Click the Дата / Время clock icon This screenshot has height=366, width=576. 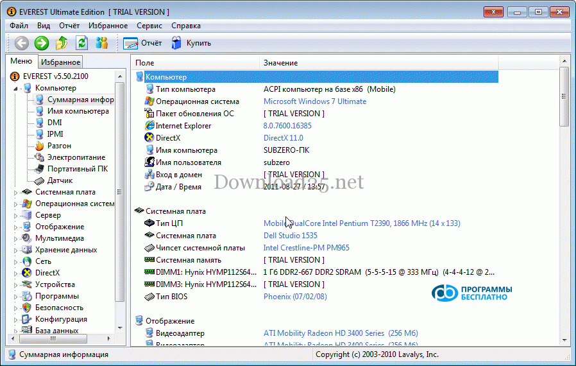pos(149,186)
